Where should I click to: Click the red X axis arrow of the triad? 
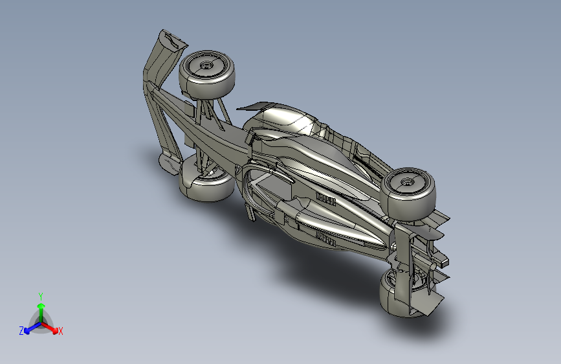pos(50,328)
